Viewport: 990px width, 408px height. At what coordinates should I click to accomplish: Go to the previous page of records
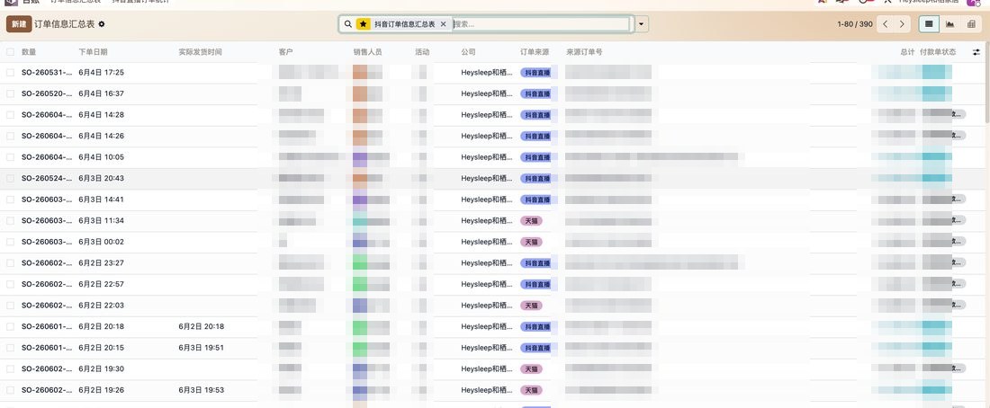point(886,24)
